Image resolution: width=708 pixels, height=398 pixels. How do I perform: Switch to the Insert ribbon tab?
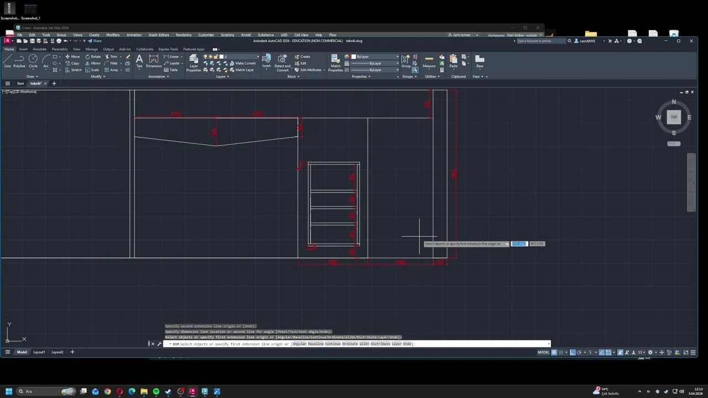[23, 49]
